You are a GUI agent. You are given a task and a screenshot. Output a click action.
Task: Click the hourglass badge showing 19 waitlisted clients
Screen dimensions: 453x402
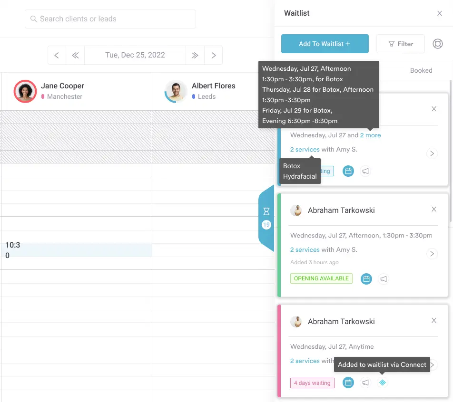[266, 216]
